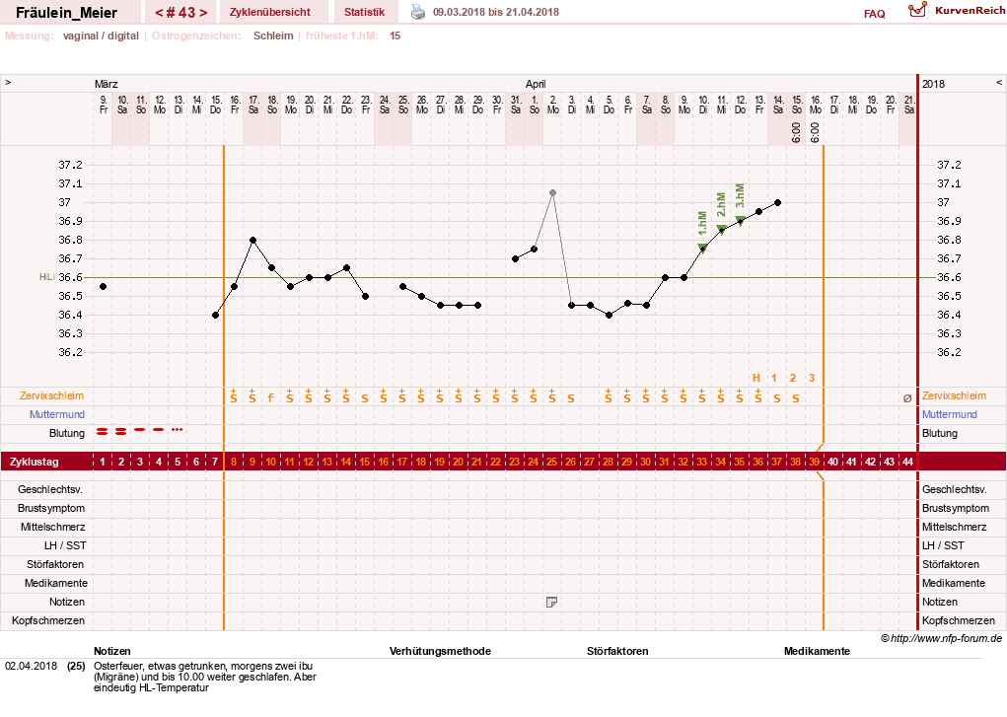Screen dimensions: 1007x717
Task: Go to next cycle with > arrow
Action: (x=203, y=12)
